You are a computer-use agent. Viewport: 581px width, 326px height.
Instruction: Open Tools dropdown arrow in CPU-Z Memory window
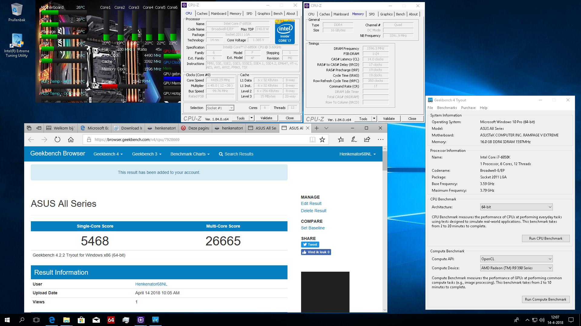pyautogui.click(x=374, y=119)
